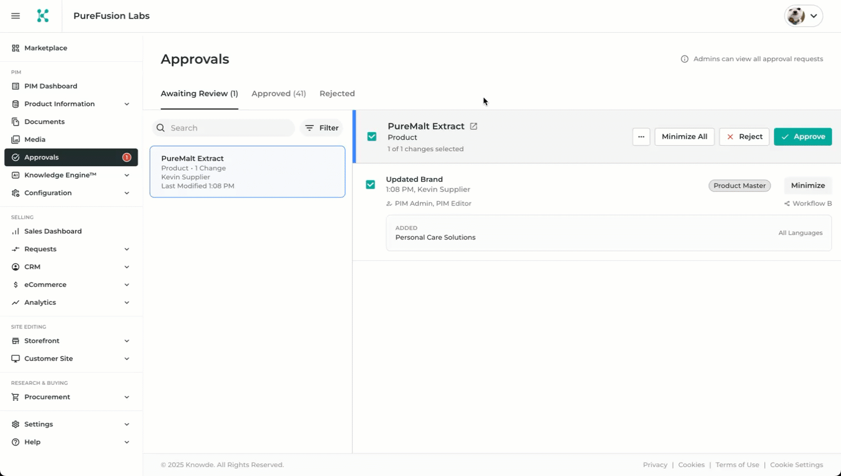
Task: Click the three-dot more options button
Action: (x=641, y=137)
